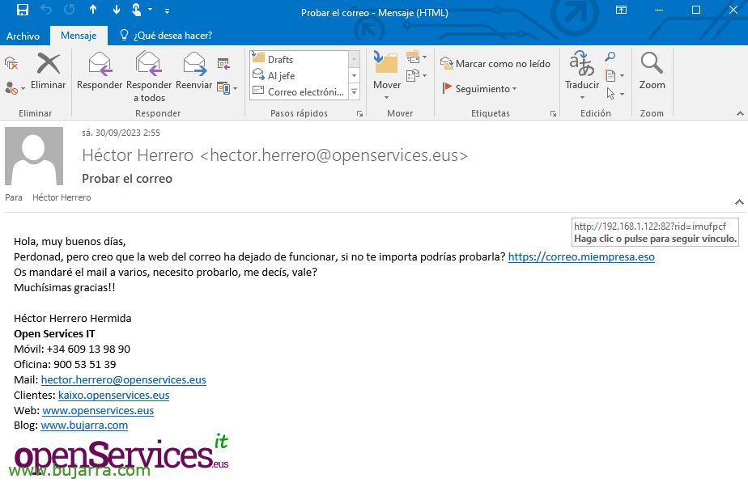Open the Rules dropdown icon

click(x=416, y=58)
